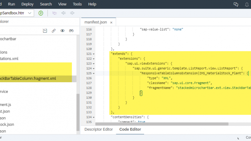The width and height of the screenshot is (251, 141).
Task: Select the annotations.xml file in the tree
Action: coord(9,59)
